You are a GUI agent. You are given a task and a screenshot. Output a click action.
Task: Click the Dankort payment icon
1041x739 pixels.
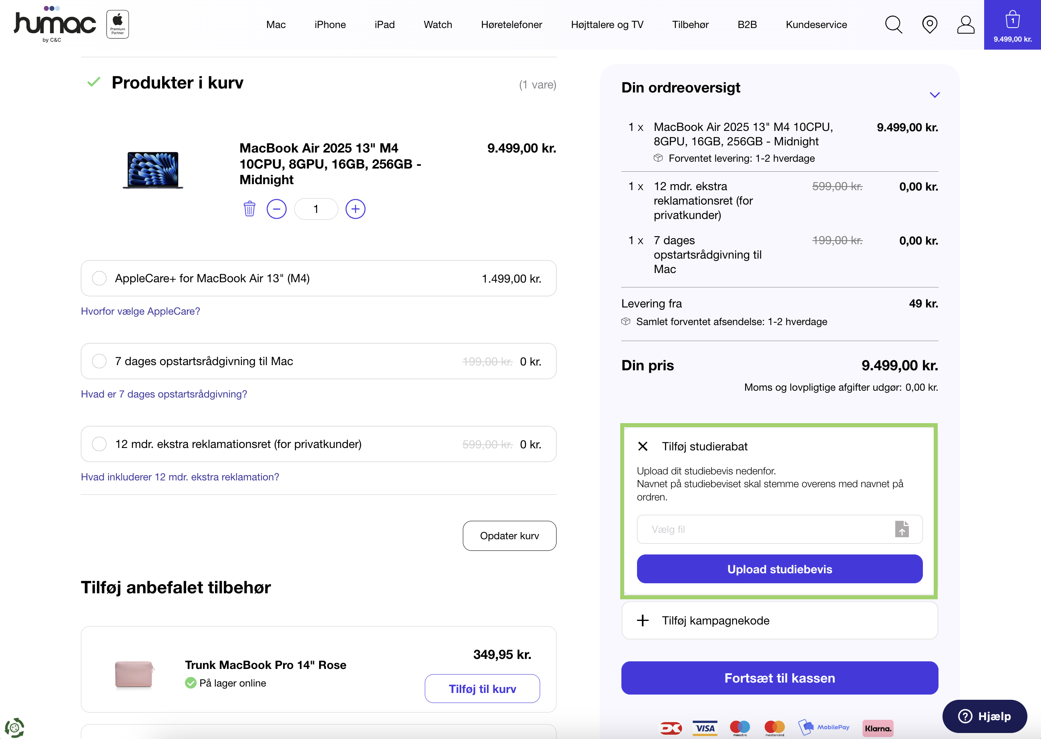[671, 728]
